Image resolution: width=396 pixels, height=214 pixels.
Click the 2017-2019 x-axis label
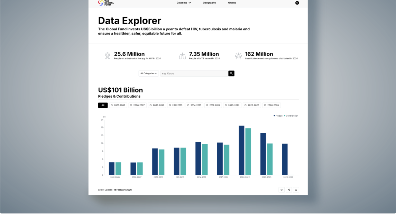[223, 177]
